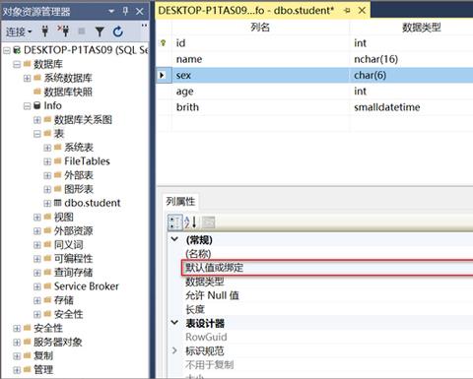Click the disconnect plug icon with red X
The height and width of the screenshot is (379, 473).
(63, 31)
